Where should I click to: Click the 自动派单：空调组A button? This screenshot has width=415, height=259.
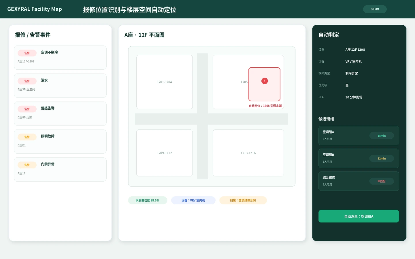pos(359,216)
